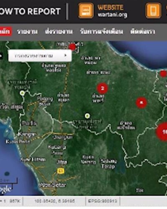
Task: Open the wartani.org website link
Action: coord(112,15)
